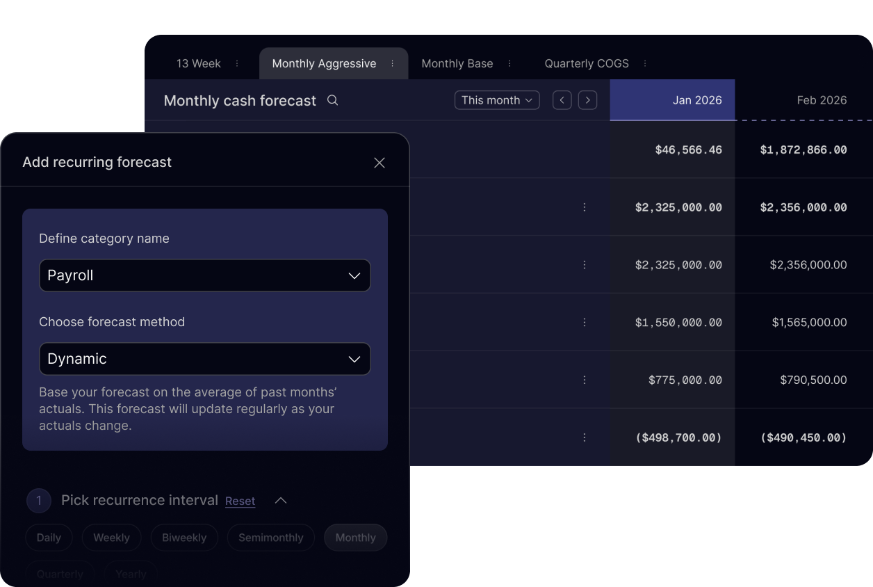
Task: Open options menu on Quarterly COGS tab
Action: [645, 63]
